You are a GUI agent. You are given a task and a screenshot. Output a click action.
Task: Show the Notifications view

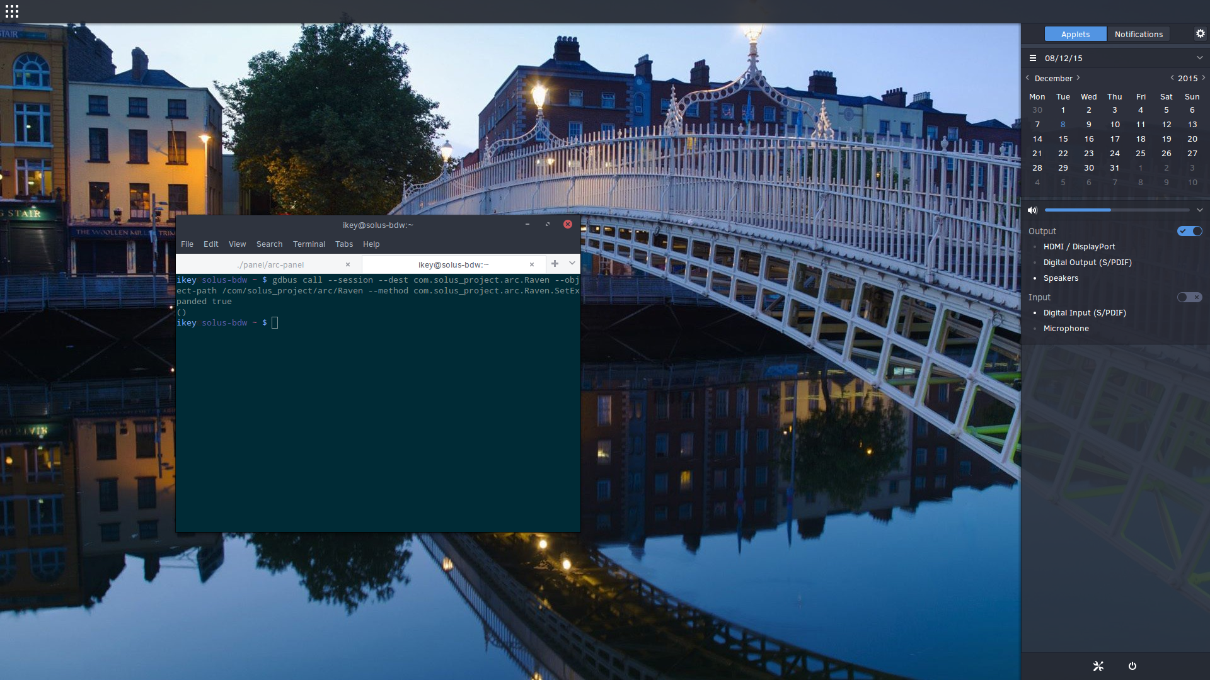point(1138,34)
